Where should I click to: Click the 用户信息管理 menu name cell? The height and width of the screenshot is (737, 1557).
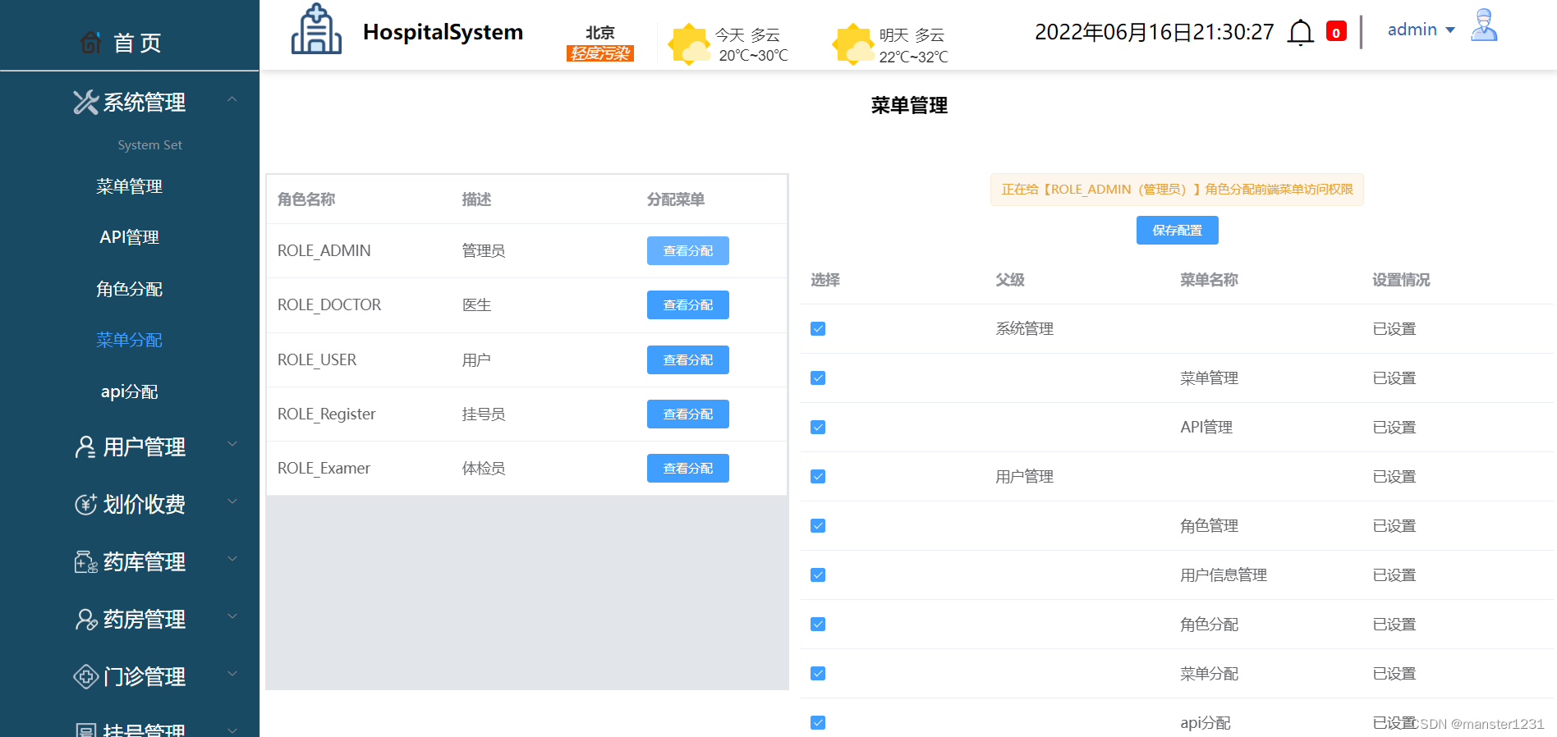click(x=1224, y=575)
